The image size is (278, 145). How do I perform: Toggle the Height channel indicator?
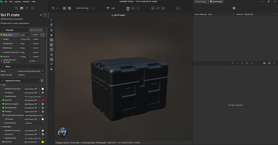click(x=2, y=39)
